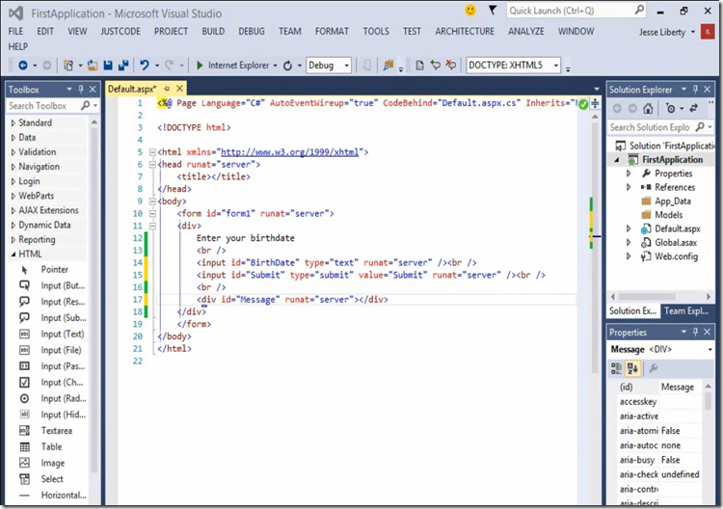The image size is (723, 509).
Task: Close the Toolbox panel
Action: [93, 89]
